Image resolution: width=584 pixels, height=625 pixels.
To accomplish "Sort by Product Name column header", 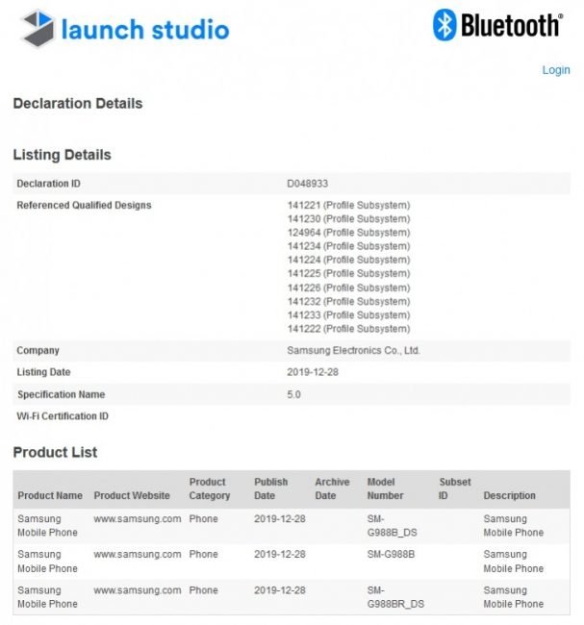I will pyautogui.click(x=50, y=495).
